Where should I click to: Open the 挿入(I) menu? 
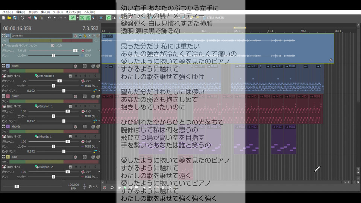click(45, 12)
